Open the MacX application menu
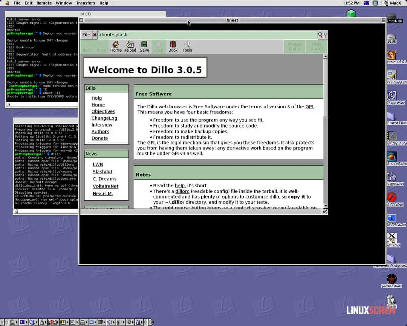 [392, 3]
